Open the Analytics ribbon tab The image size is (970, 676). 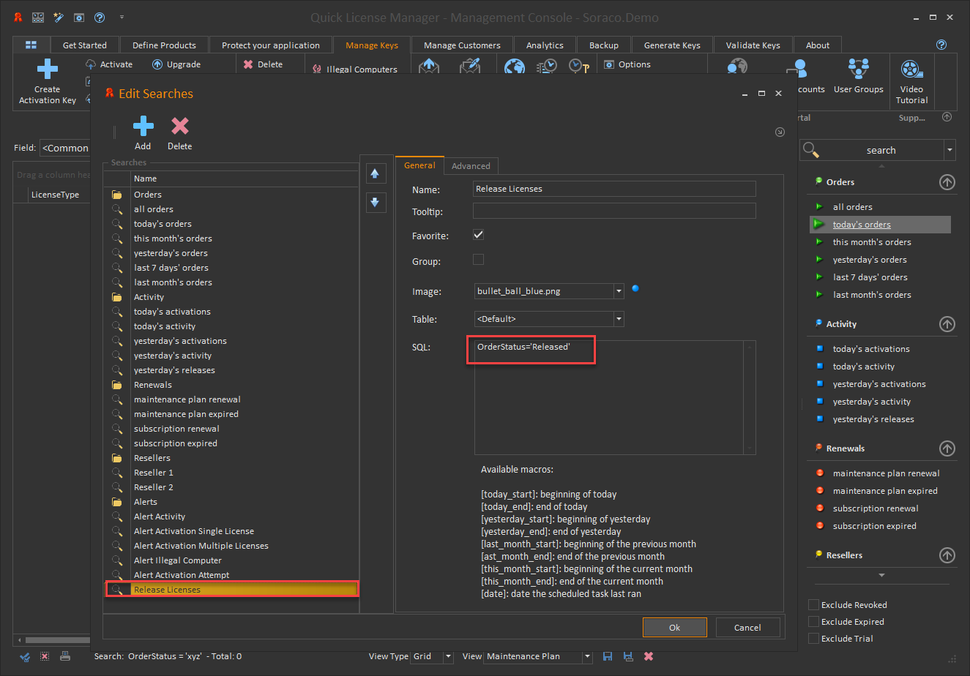[545, 45]
